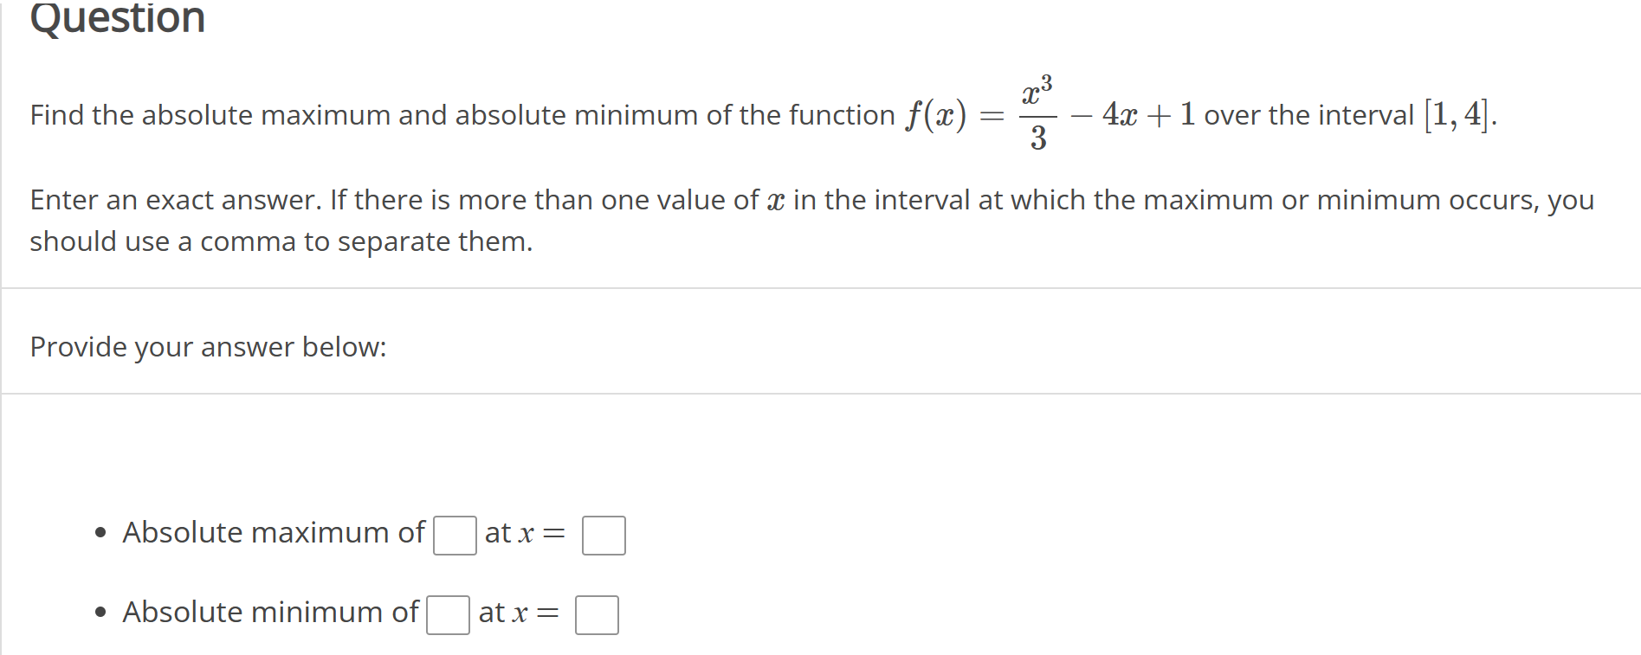Select the Question heading text
Screen dimensions: 1641x655
117,19
